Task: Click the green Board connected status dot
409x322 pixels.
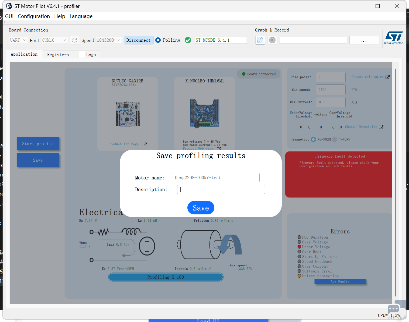Action: point(244,74)
